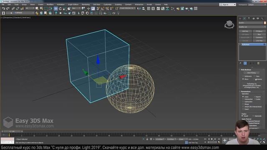Click the ViewCube in the viewport
This screenshot has height=150, width=267.
click(x=229, y=24)
